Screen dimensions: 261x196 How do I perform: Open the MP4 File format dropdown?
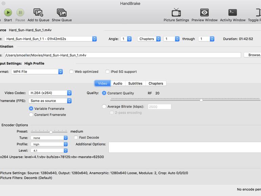[x=37, y=72]
